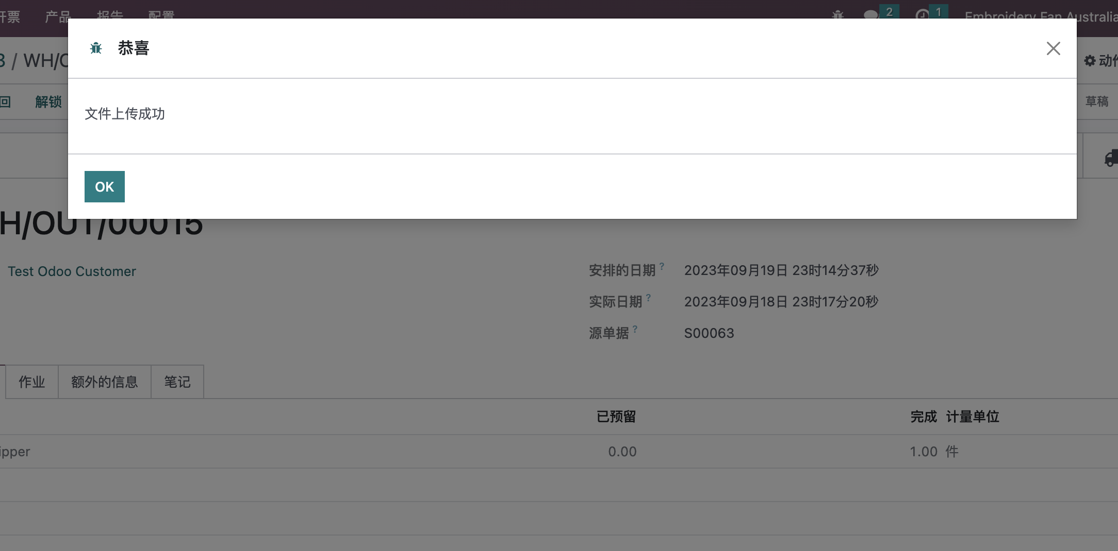Open the Test Odoo Customer link
This screenshot has height=551, width=1118.
pyautogui.click(x=72, y=271)
